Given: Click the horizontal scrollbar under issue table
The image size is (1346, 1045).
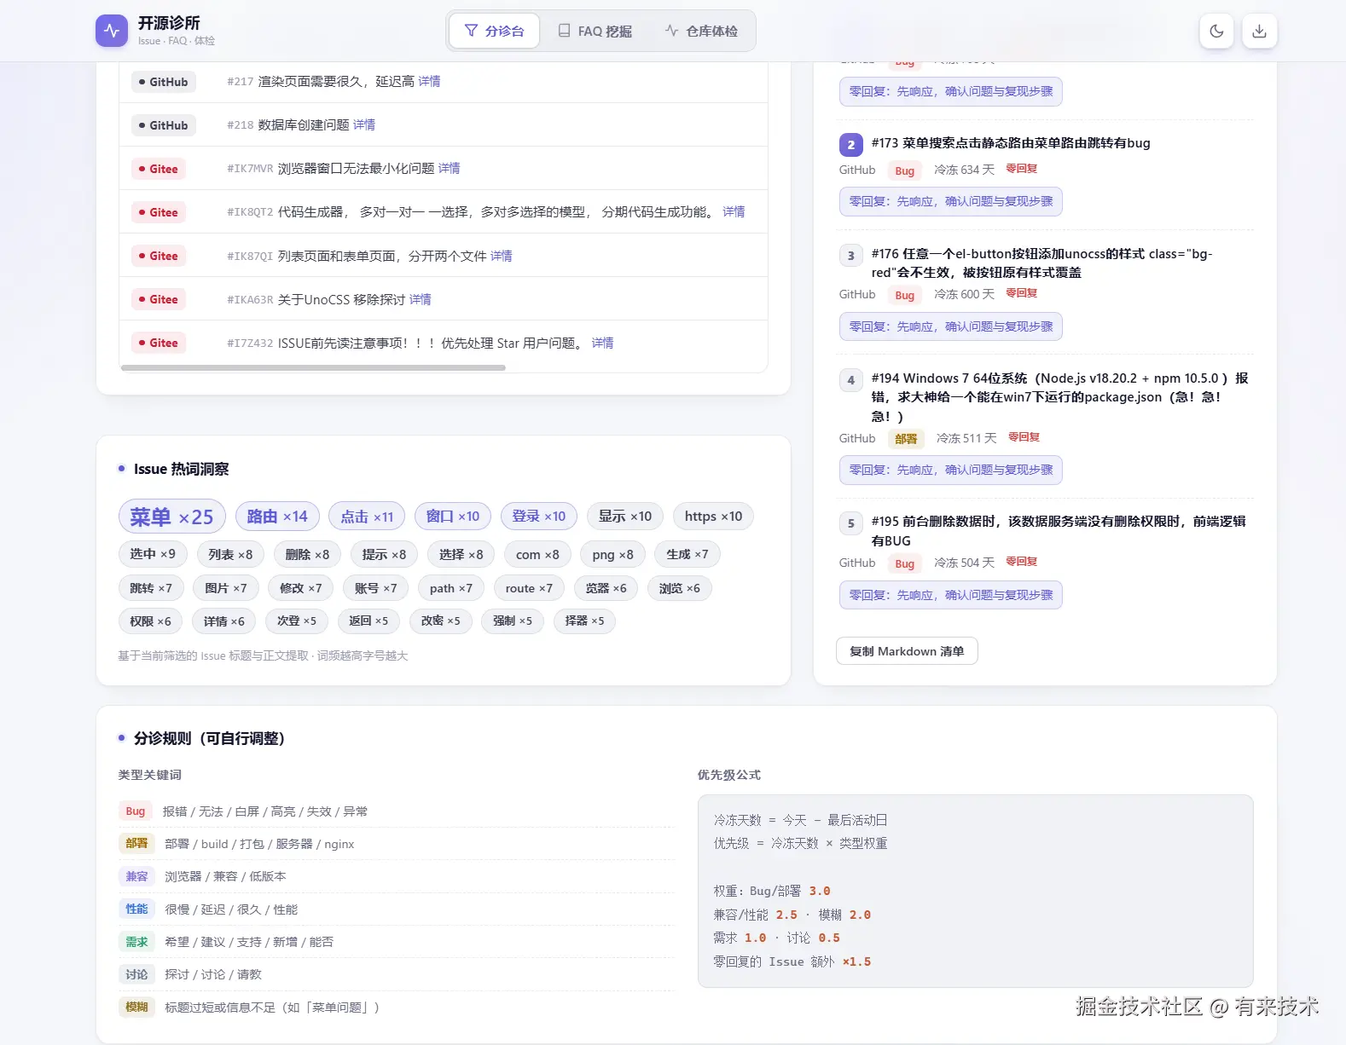Looking at the screenshot, I should coord(313,368).
